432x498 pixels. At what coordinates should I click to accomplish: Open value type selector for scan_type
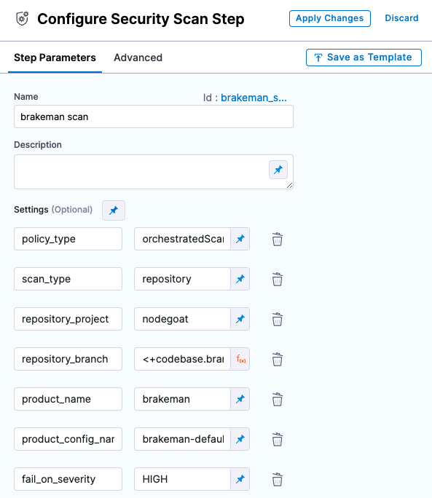pos(240,279)
